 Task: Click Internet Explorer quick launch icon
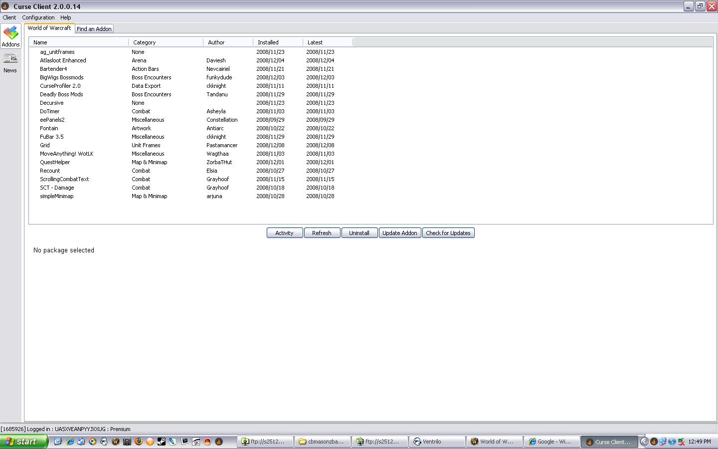click(70, 442)
